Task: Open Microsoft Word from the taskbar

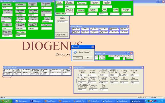Action: [x=36, y=101]
